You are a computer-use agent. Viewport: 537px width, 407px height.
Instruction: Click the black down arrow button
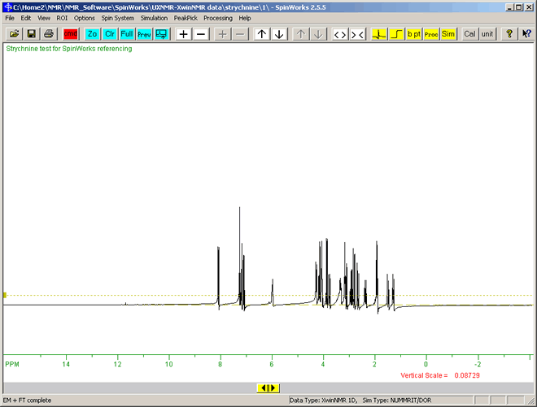[279, 34]
